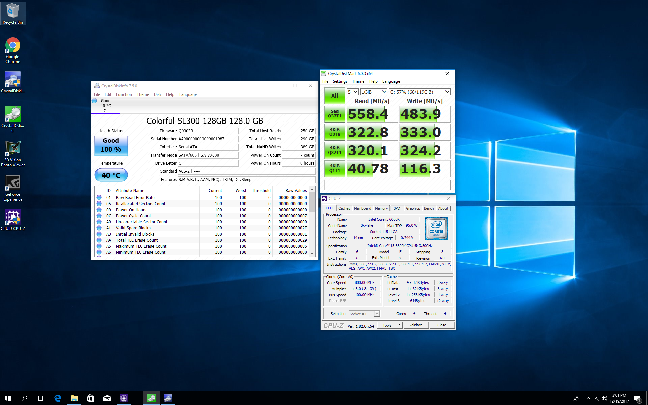Click SMART list scrollbar down arrow

[312, 253]
